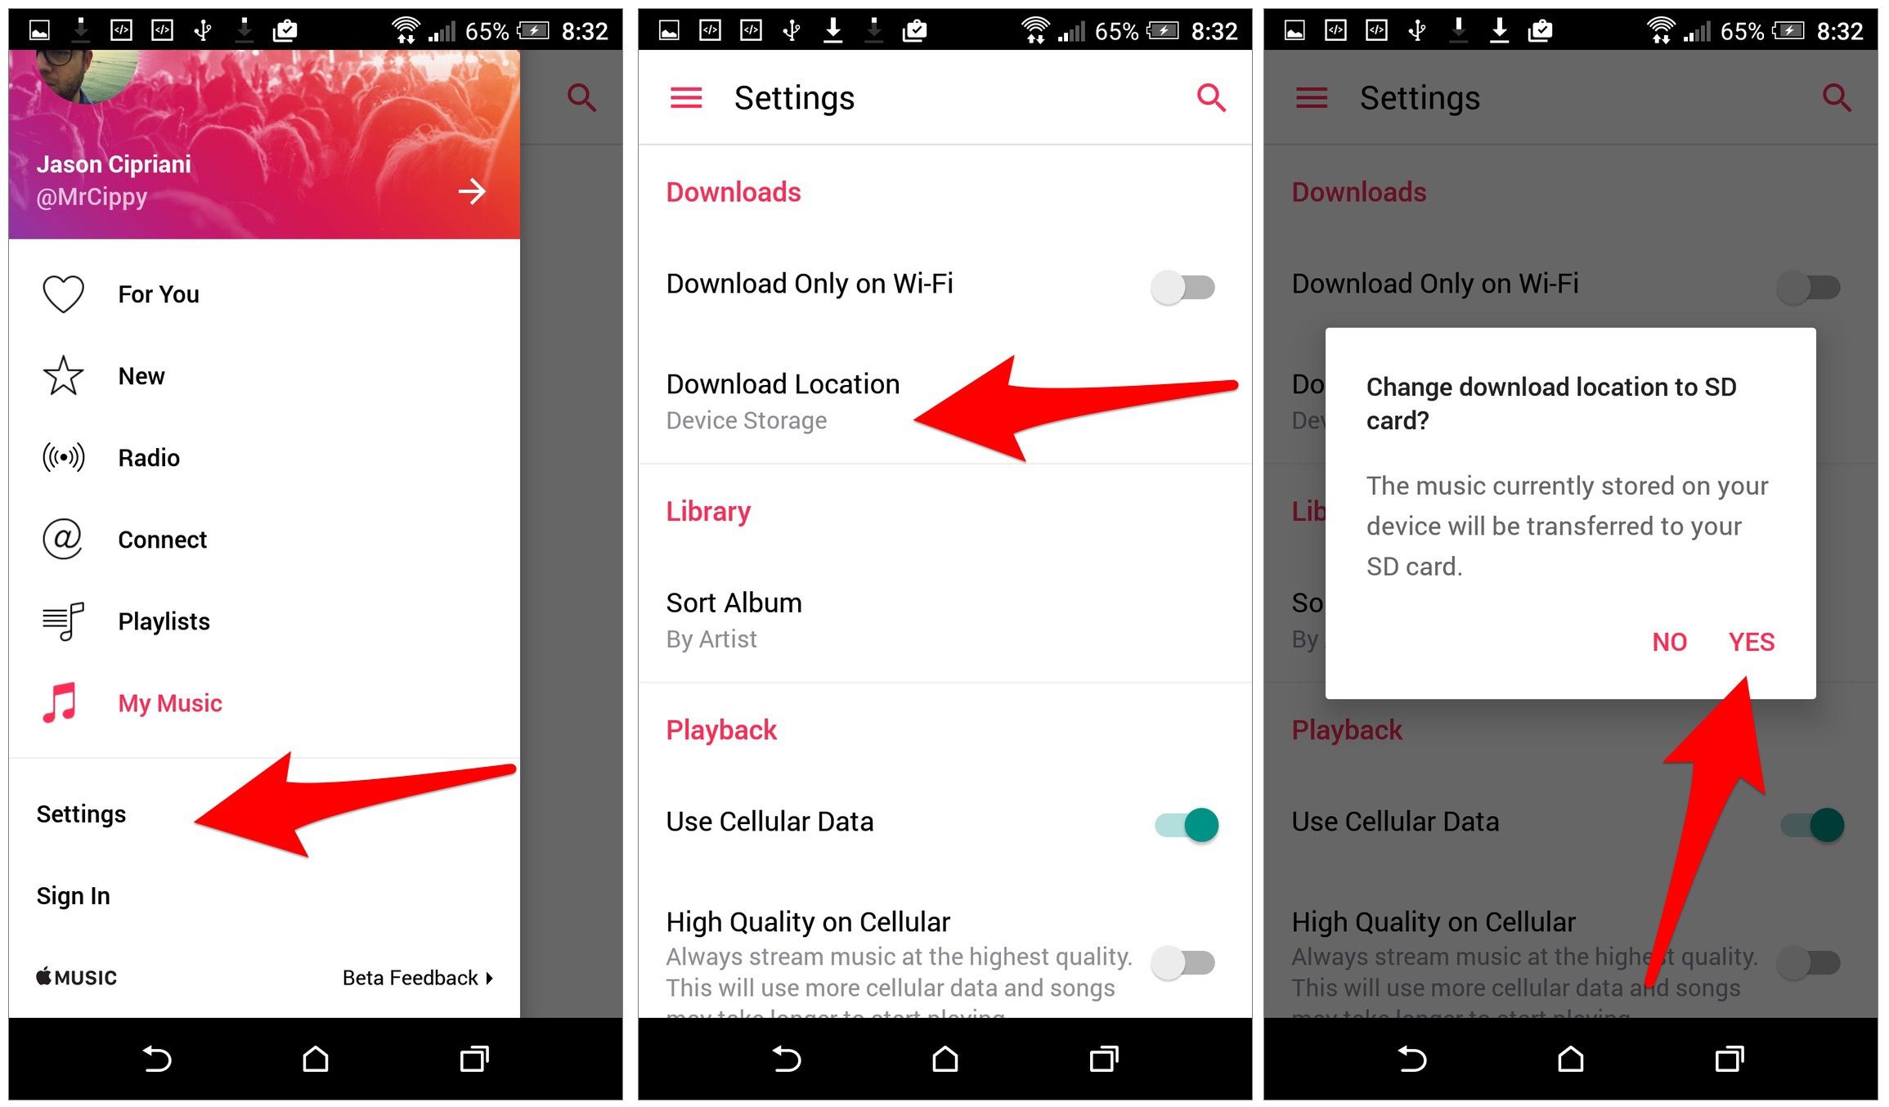Expand the Sort Album by Artist option

point(944,620)
